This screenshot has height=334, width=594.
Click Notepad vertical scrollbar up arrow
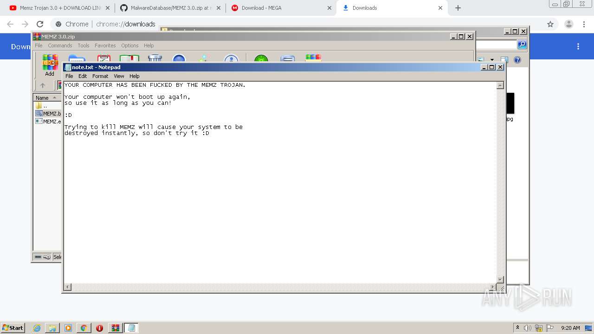coord(500,85)
